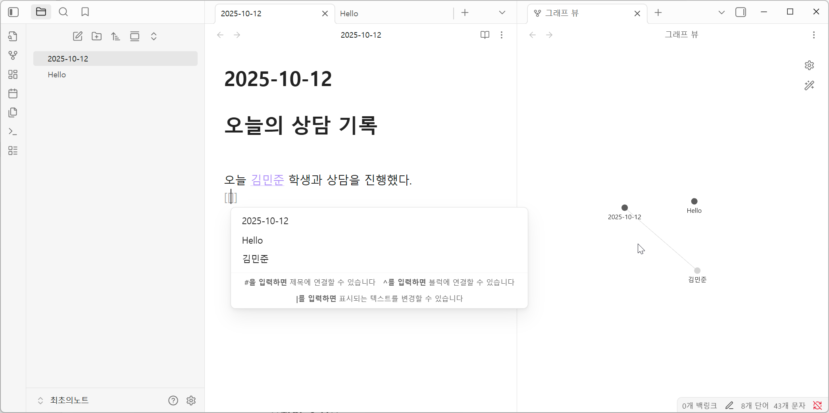Image resolution: width=829 pixels, height=413 pixels.
Task: Open the terminal icon in the left ribbon
Action: point(13,131)
